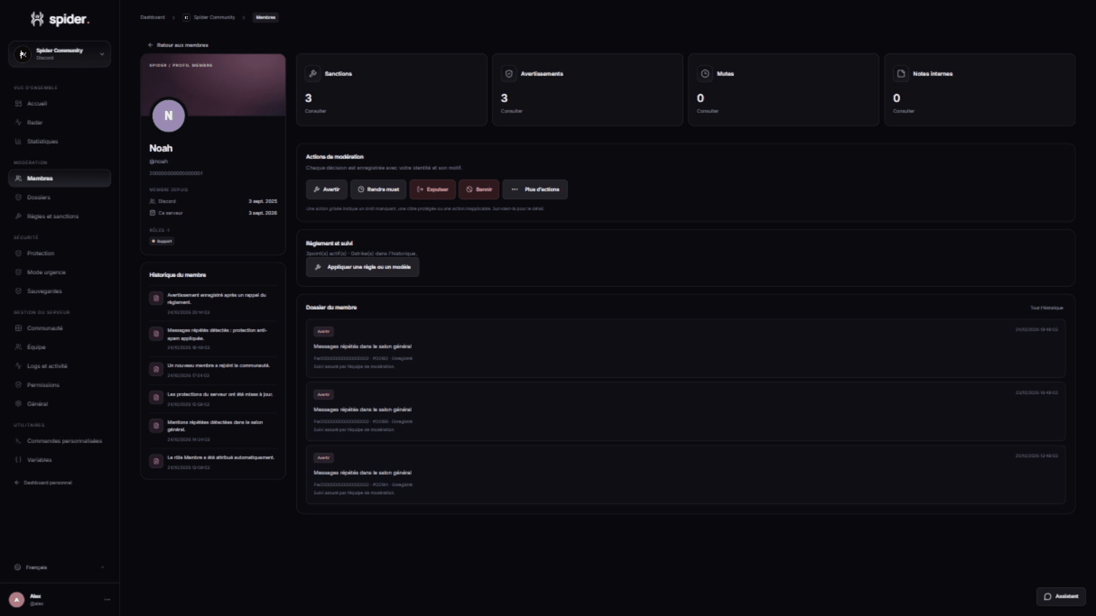Screen dimensions: 1096x616
Task: Click the Permissions icon
Action: tap(18, 385)
